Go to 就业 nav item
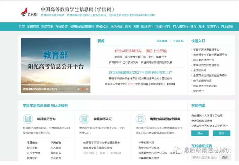Viewport: 239px width, 165px height. click(202, 27)
